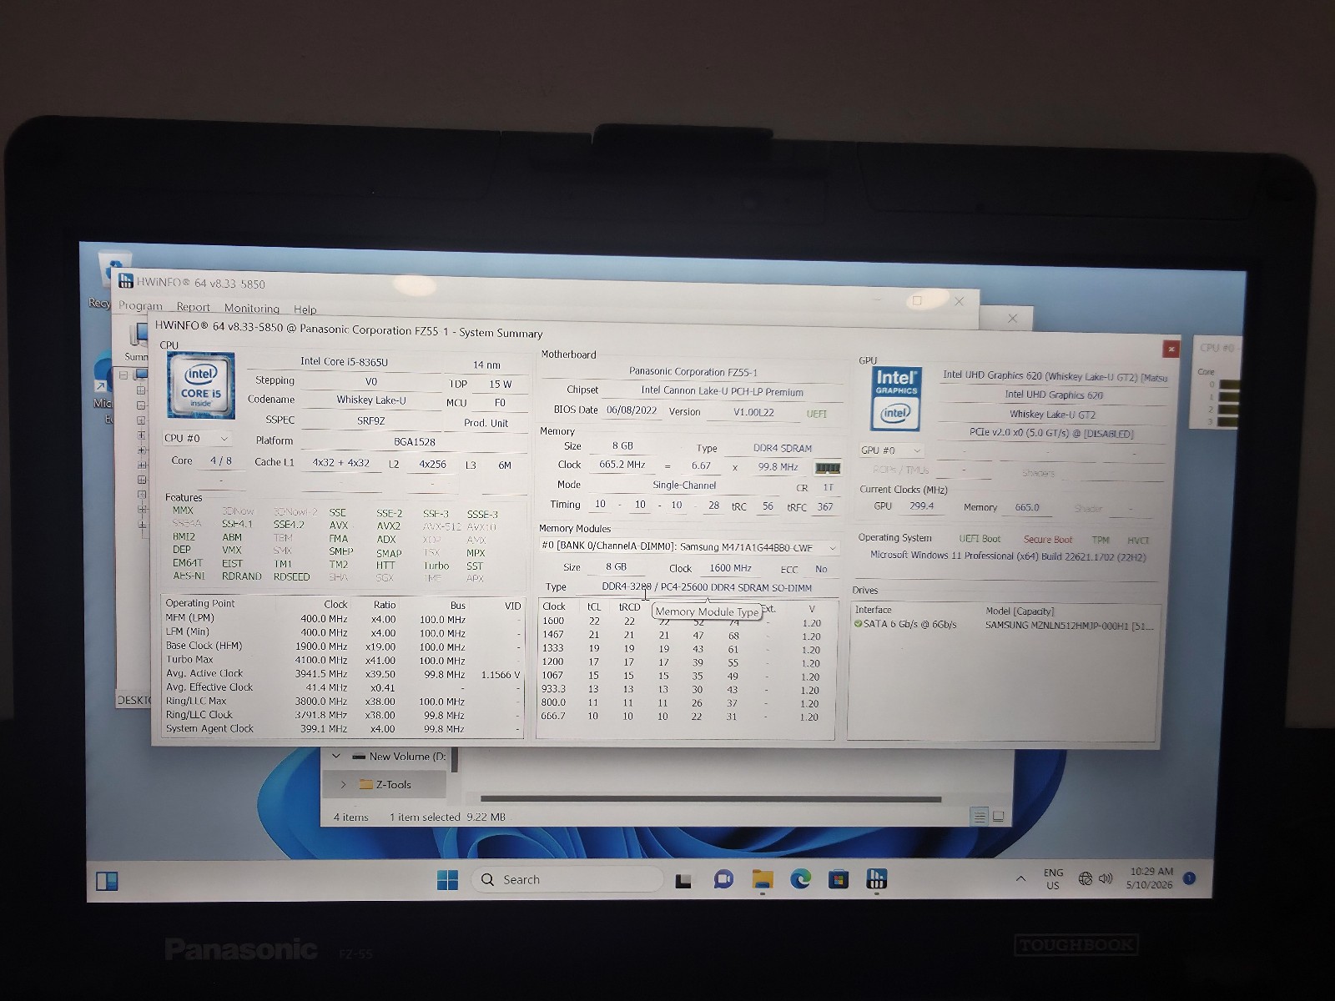Expand the Z-Tools folder chevron
This screenshot has height=1001, width=1335.
343,784
